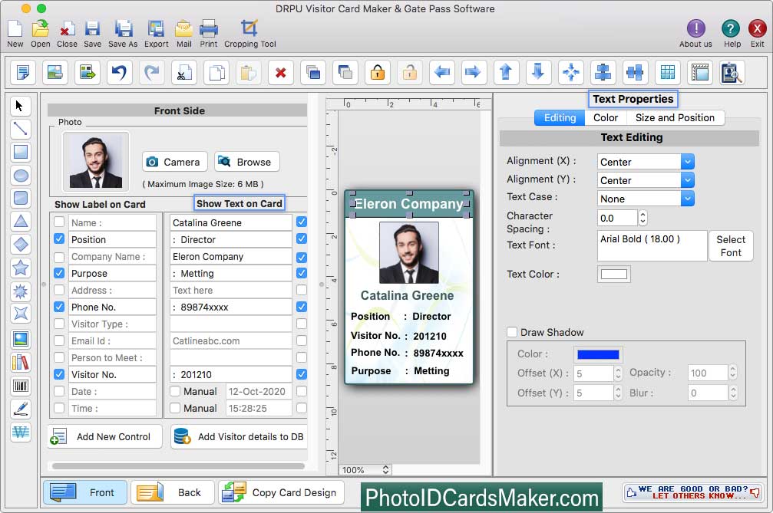Screen dimensions: 773x513
Task: Adjust the shadow Offset (Y) stepper
Action: pyautogui.click(x=618, y=393)
